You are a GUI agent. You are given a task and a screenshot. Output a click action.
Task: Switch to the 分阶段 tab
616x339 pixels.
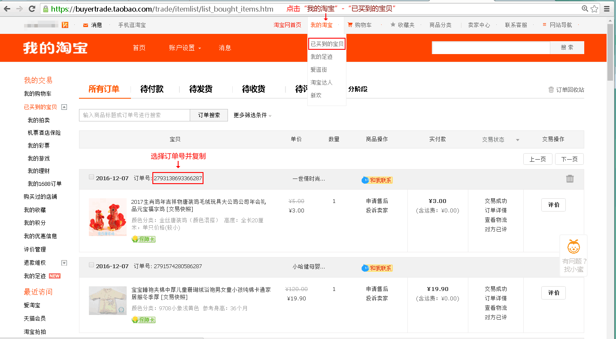[x=358, y=89]
